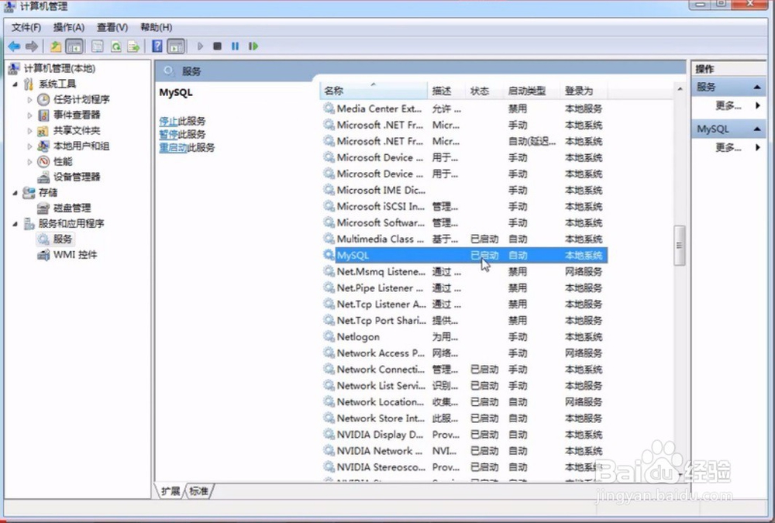Select 事件查看器 in the tree
Image resolution: width=775 pixels, height=523 pixels.
[x=77, y=115]
